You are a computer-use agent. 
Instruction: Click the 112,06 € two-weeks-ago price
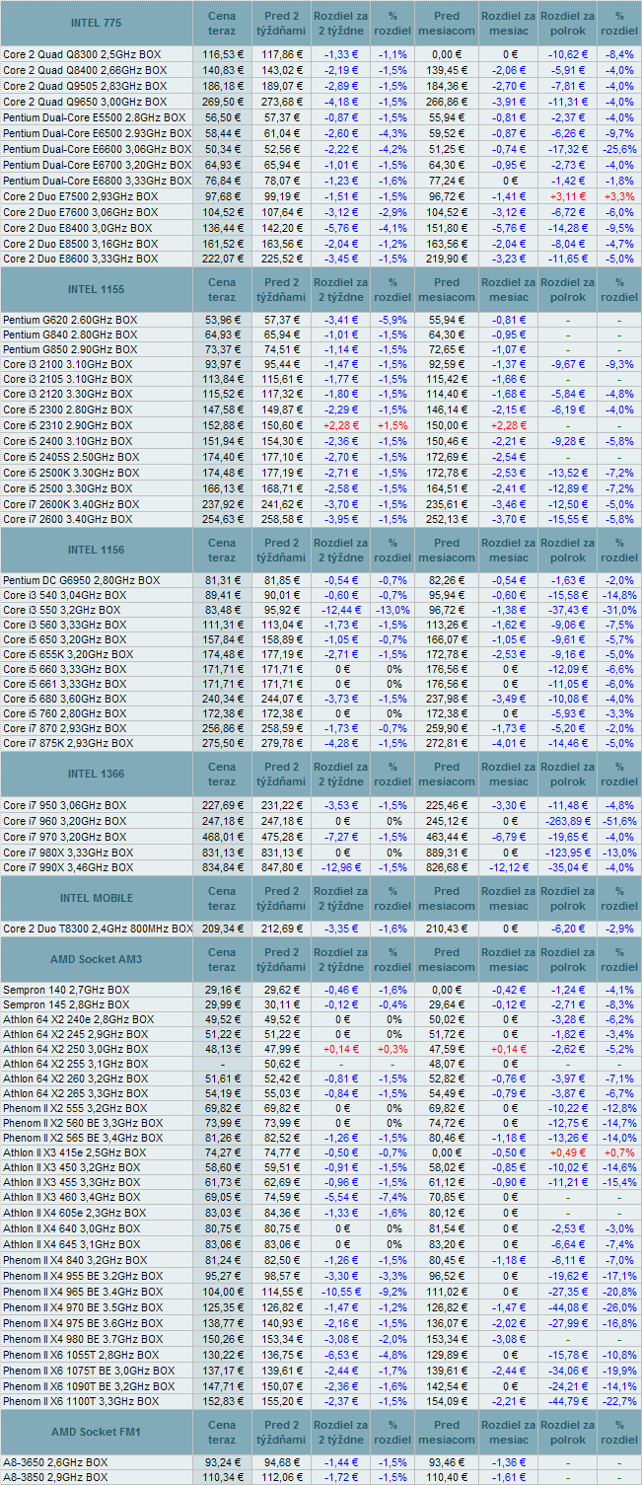point(282,1478)
